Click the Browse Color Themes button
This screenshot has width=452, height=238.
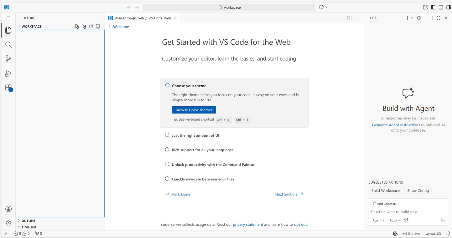194,110
